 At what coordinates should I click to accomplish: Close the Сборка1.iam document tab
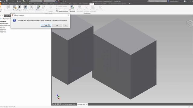[x=86, y=104]
